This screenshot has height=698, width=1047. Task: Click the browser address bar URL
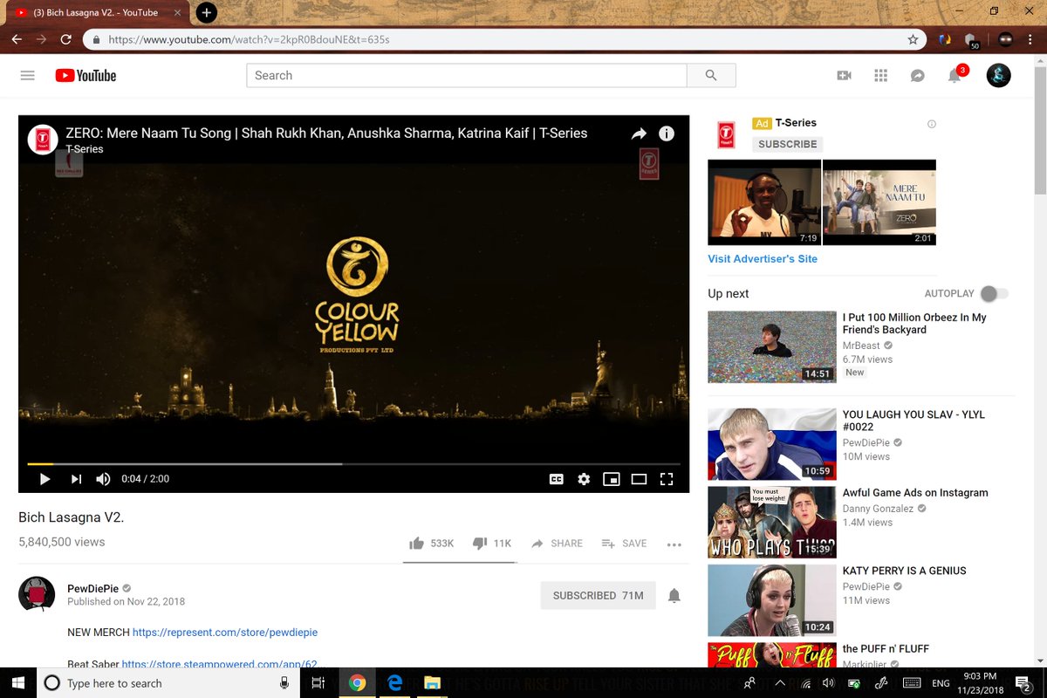tap(249, 39)
